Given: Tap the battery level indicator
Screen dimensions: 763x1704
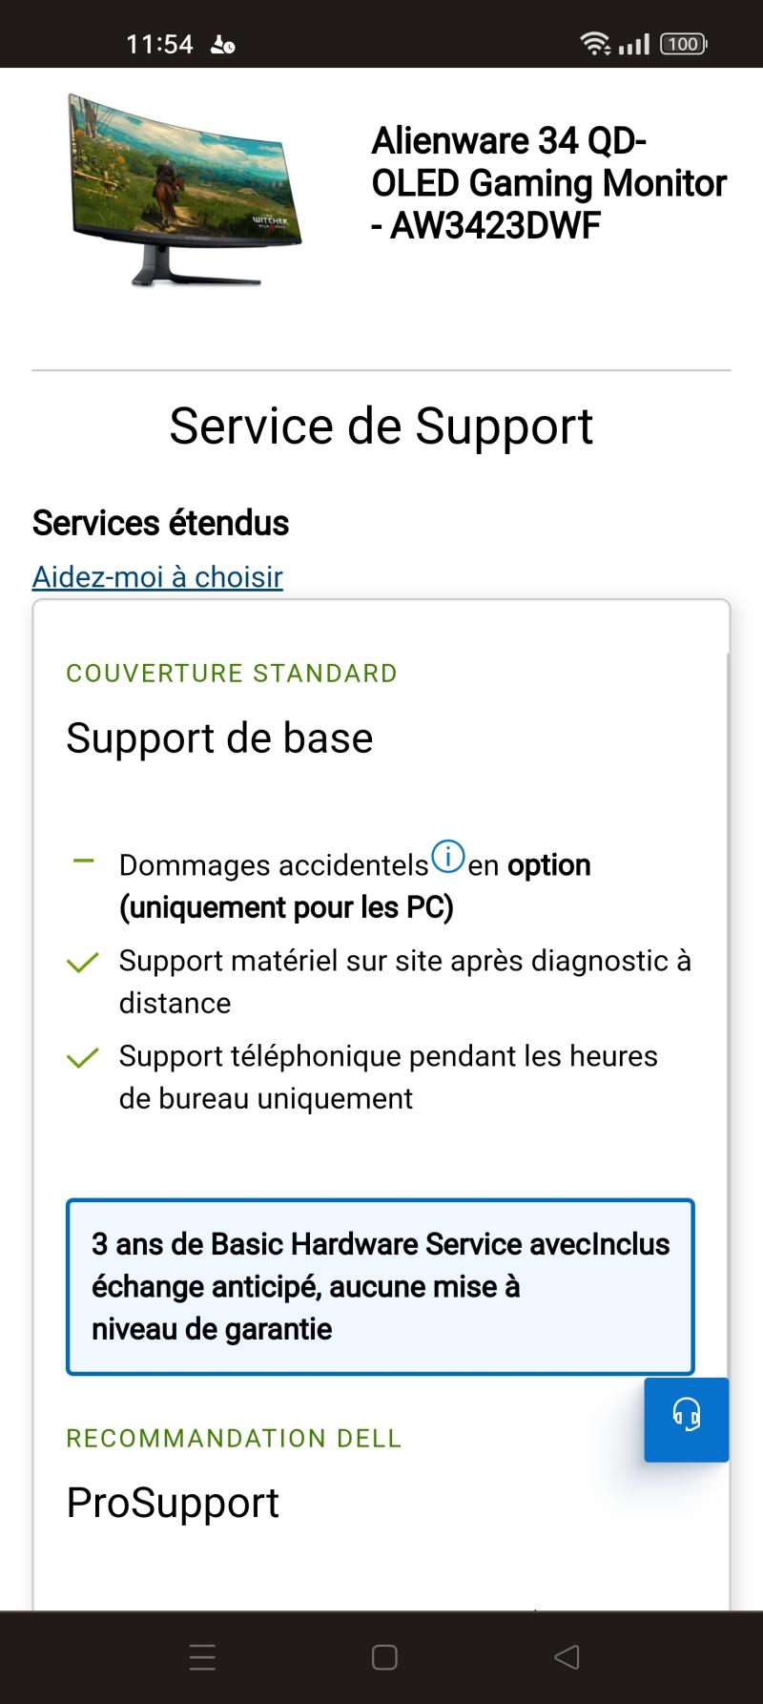Looking at the screenshot, I should pyautogui.click(x=683, y=44).
